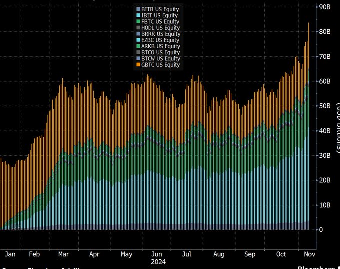340x269 pixels.
Task: Select the 'IBIT US Equity' legend label
Action: [x=160, y=15]
